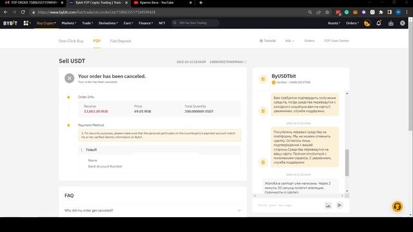
Task: Open the language globe icon
Action: (x=403, y=23)
